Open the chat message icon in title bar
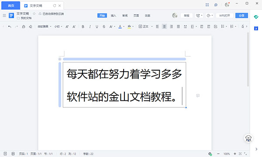 (216, 5)
